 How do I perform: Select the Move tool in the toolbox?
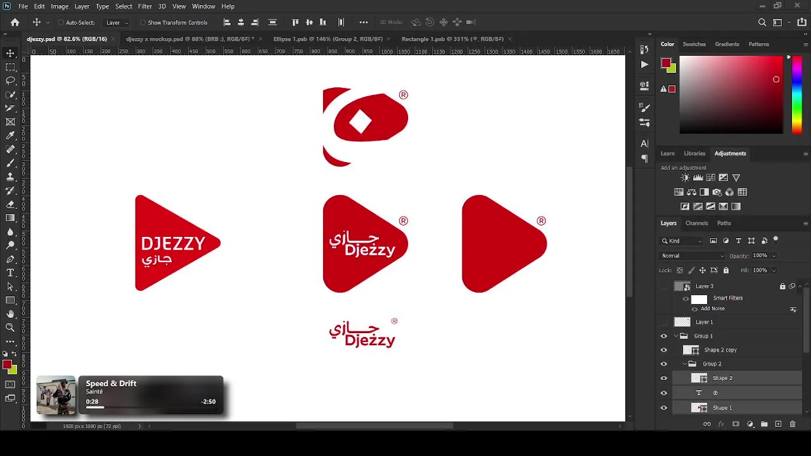tap(10, 53)
